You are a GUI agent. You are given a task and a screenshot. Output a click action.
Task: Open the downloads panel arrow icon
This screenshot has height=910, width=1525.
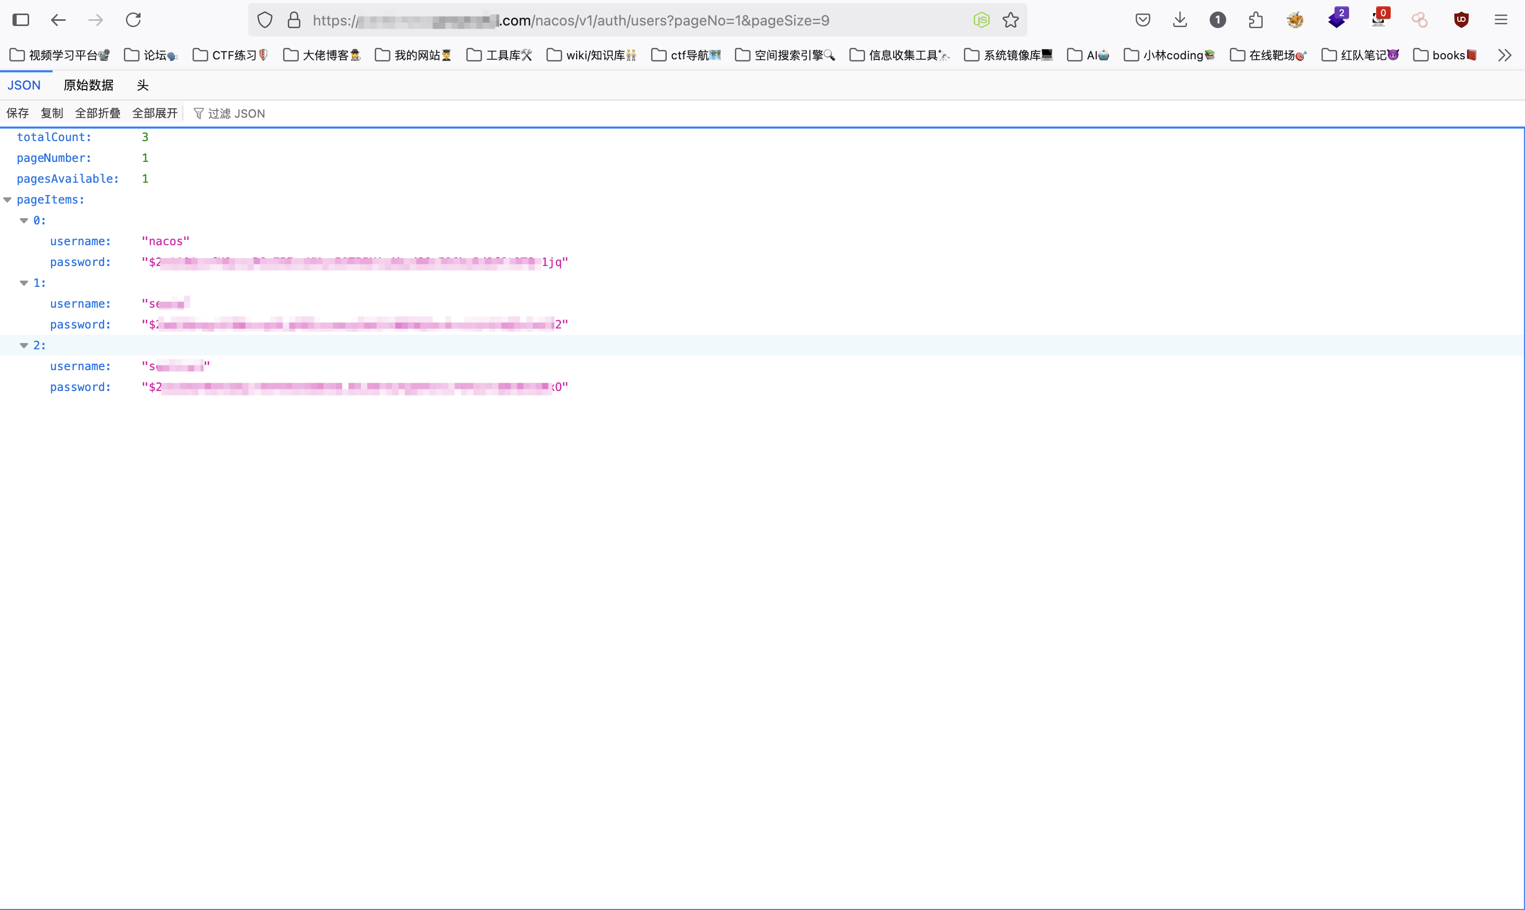point(1180,20)
